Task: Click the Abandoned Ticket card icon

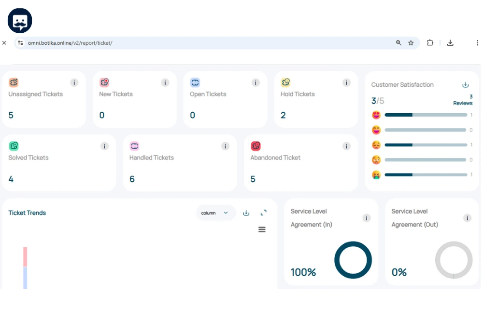Action: pyautogui.click(x=256, y=146)
